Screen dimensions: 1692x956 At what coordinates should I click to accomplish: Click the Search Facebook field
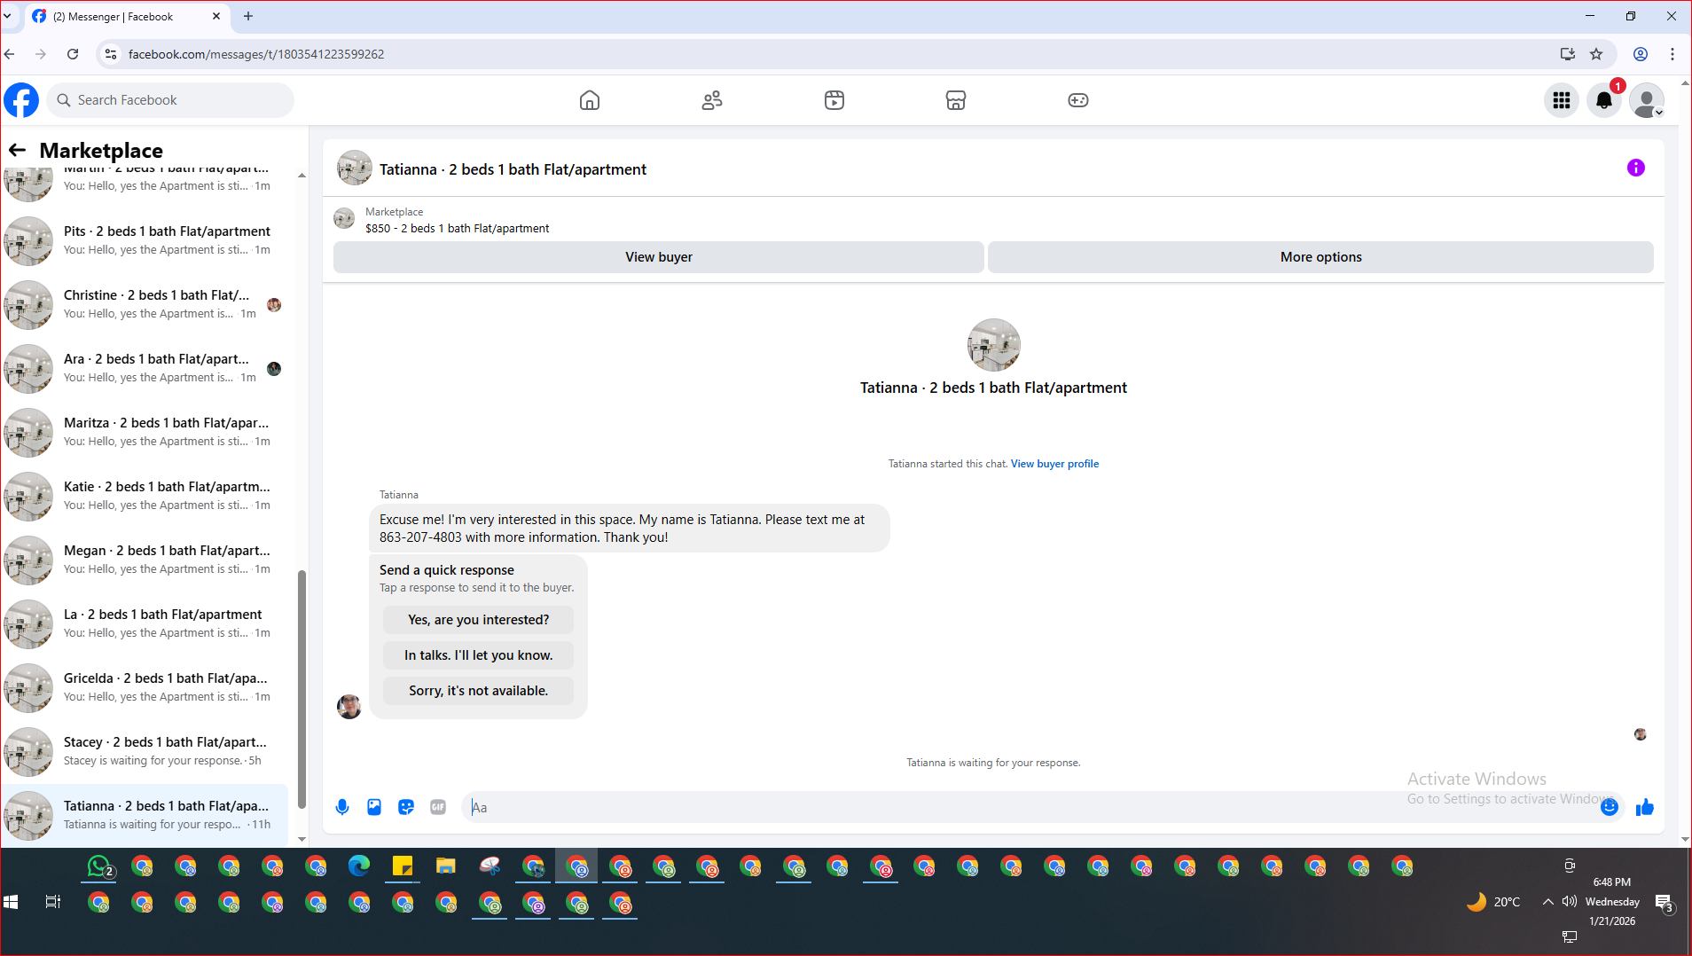[170, 100]
